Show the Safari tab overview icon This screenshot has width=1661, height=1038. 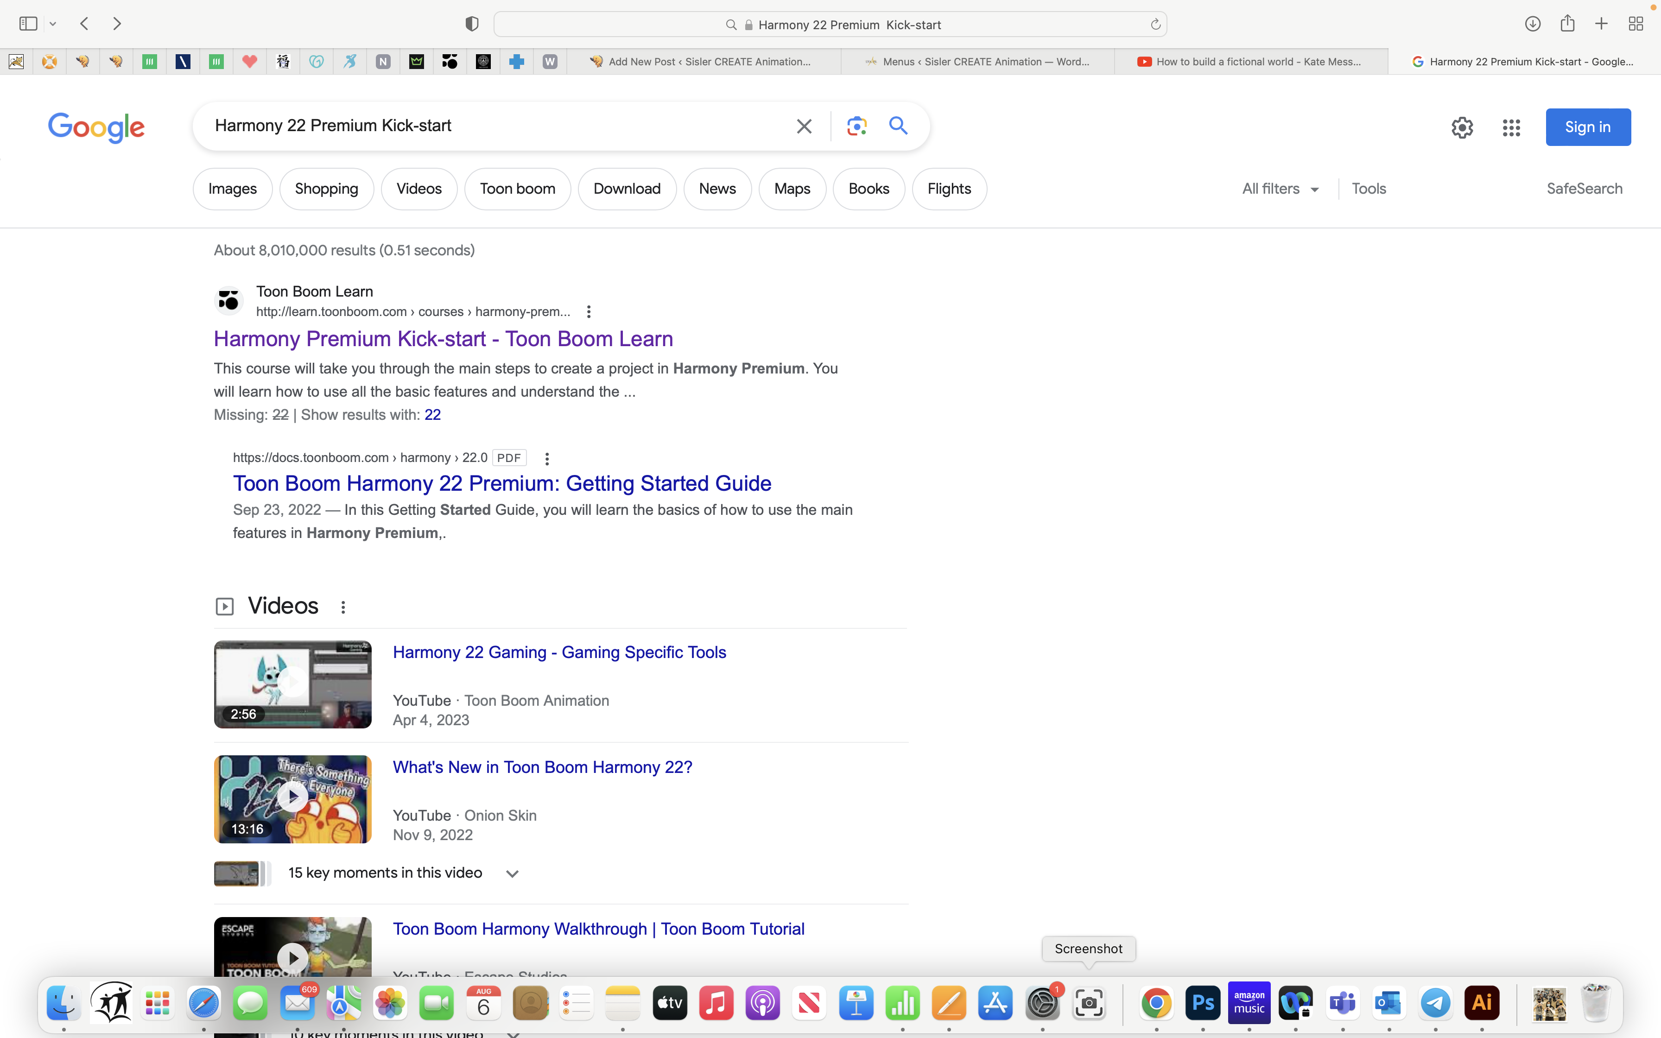[1636, 24]
